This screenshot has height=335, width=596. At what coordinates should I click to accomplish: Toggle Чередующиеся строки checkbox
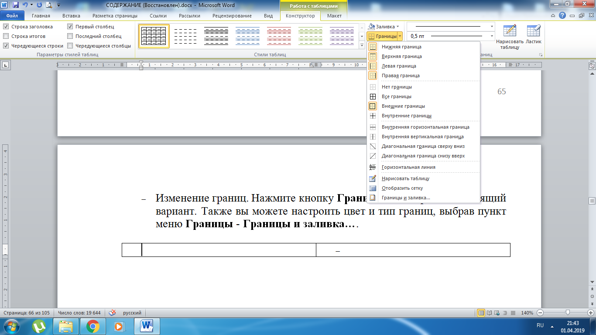[6, 46]
